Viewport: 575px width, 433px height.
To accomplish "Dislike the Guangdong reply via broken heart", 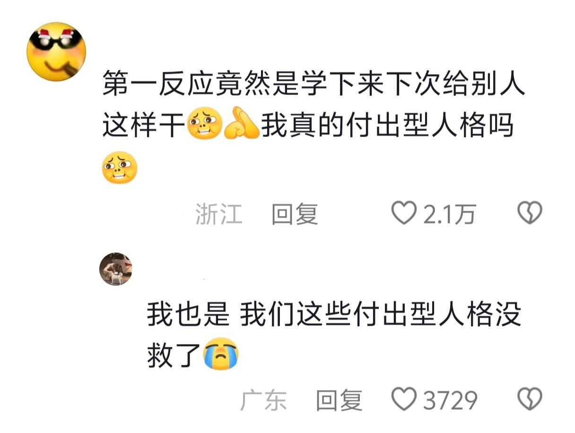I will pos(530,399).
